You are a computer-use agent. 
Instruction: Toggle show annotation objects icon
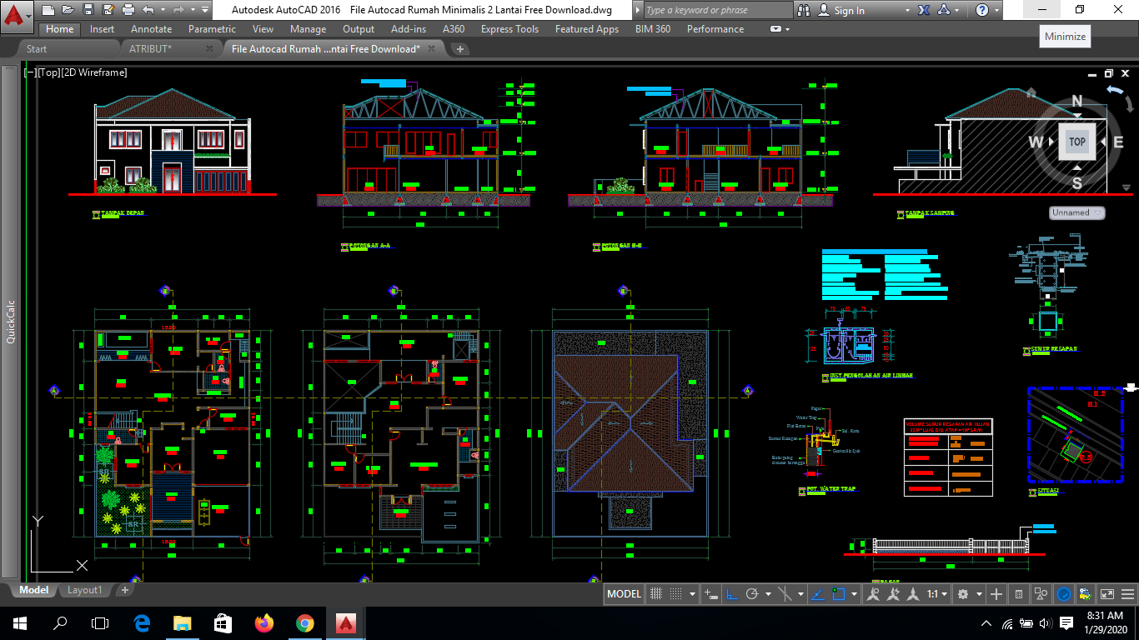tap(873, 594)
